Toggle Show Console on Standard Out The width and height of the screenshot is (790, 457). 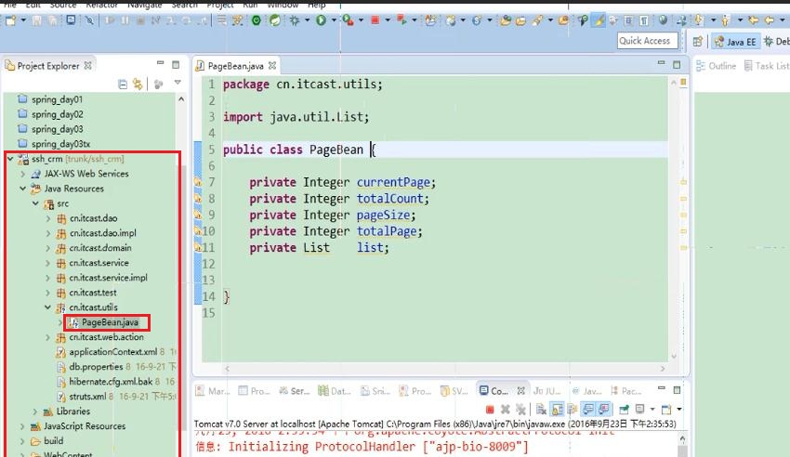587,410
